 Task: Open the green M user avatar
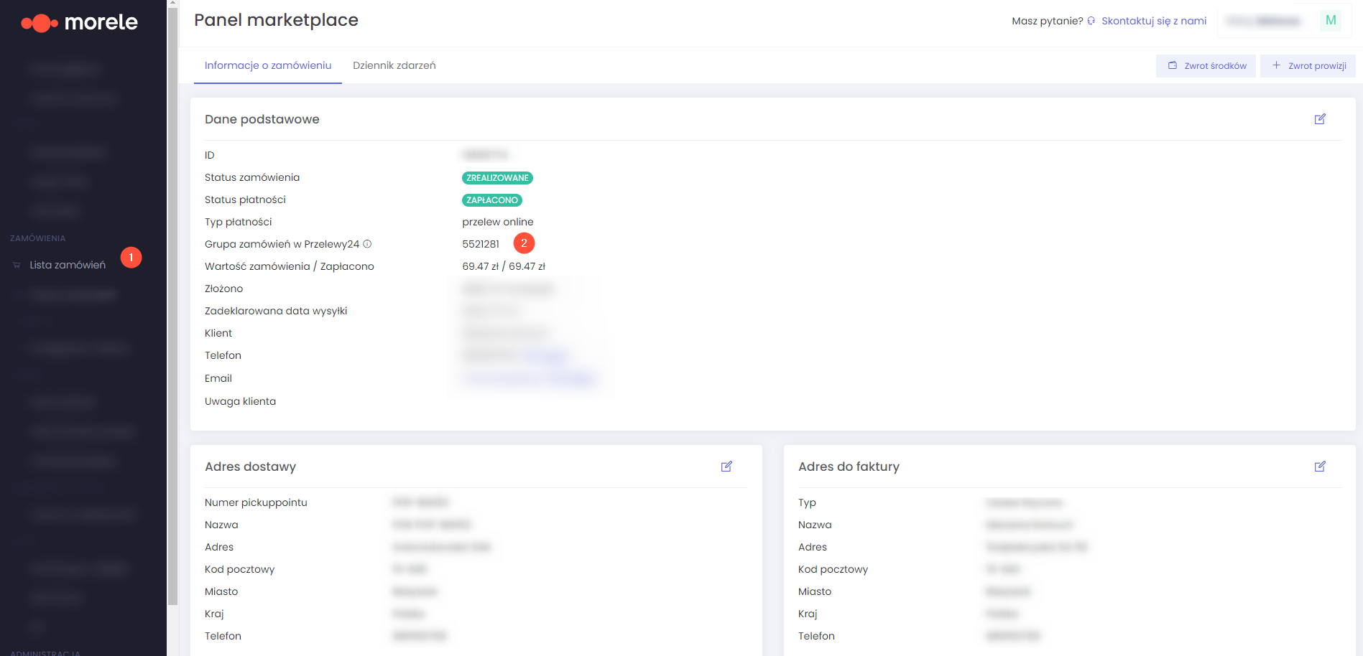(x=1331, y=20)
